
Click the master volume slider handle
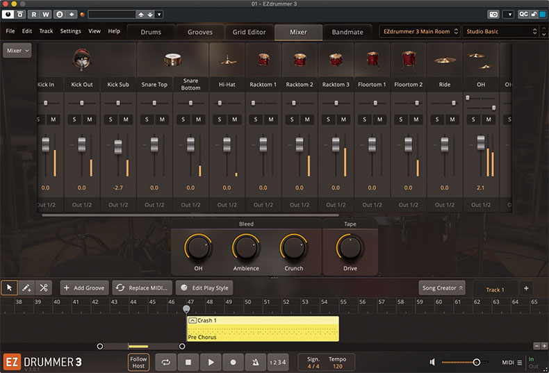pos(477,362)
